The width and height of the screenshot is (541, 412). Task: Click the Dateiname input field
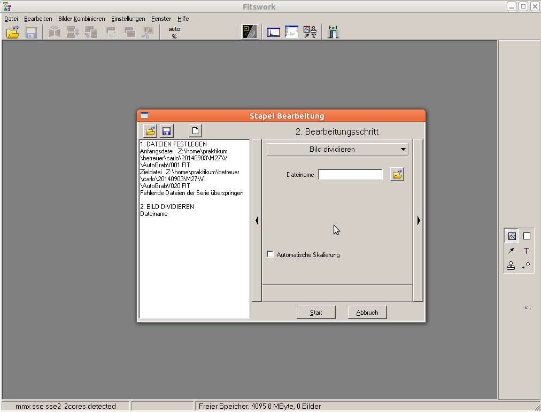tap(350, 175)
